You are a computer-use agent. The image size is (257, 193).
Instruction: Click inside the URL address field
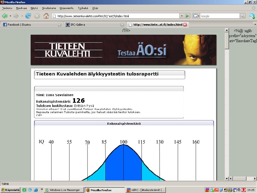point(116,16)
